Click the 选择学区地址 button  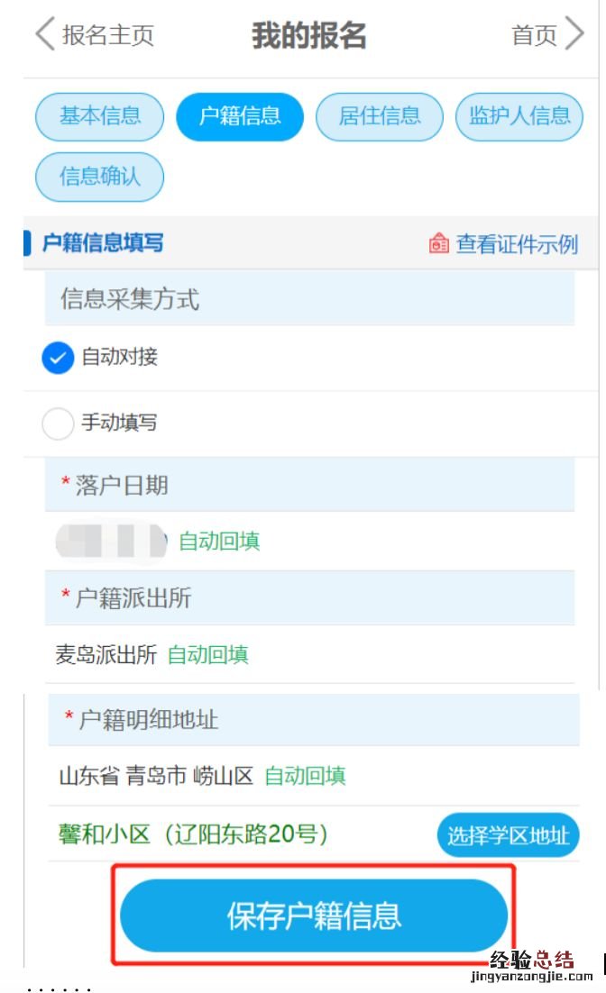click(x=508, y=835)
